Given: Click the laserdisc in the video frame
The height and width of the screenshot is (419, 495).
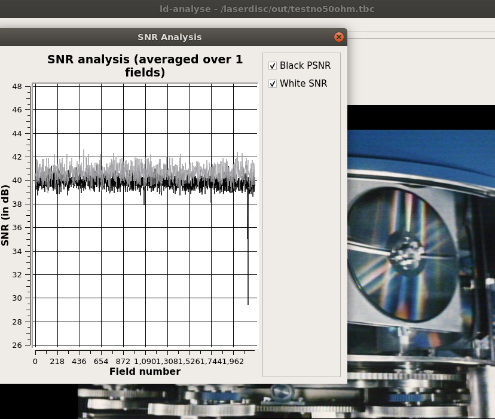Looking at the screenshot, I should [407, 254].
